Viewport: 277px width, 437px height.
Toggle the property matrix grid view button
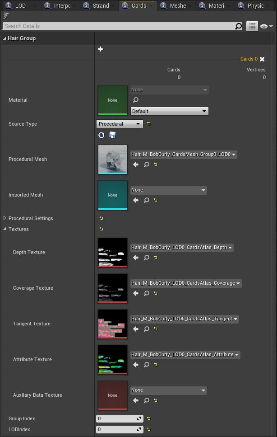tap(252, 26)
